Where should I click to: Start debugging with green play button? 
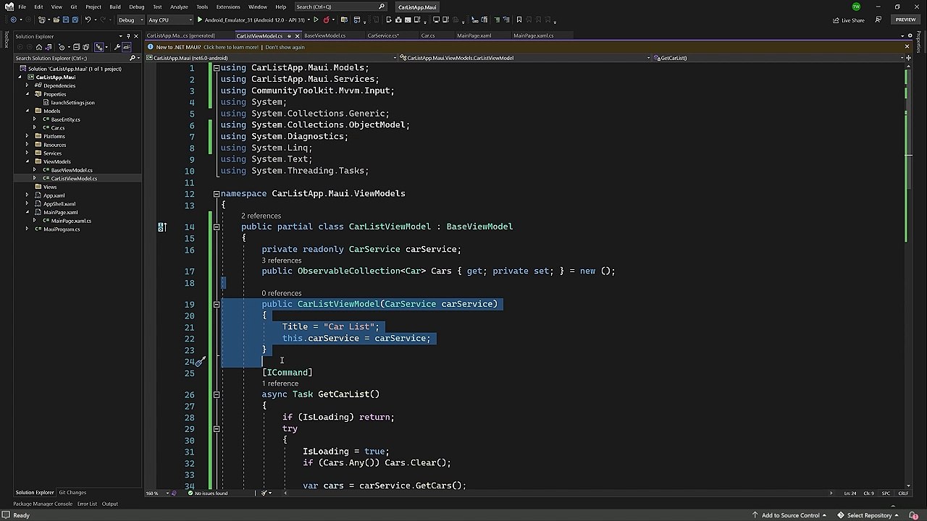pos(200,20)
